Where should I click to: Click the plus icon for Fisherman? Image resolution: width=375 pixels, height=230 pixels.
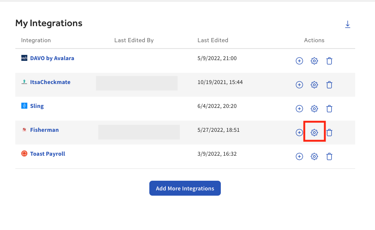[x=299, y=133]
